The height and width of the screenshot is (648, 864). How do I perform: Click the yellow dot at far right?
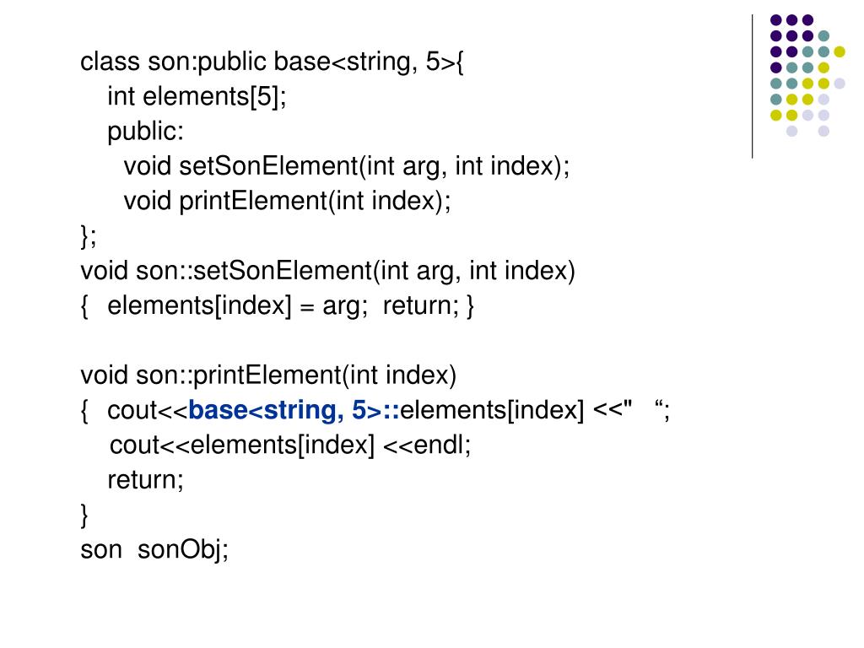[x=840, y=51]
